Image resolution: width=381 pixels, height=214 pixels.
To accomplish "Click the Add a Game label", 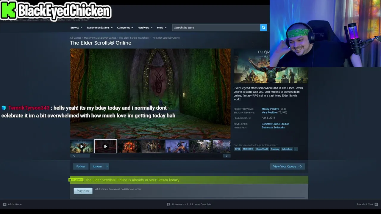I will [15, 204].
